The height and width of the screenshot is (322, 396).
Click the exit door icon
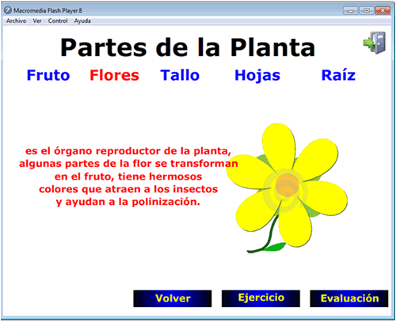coord(375,43)
